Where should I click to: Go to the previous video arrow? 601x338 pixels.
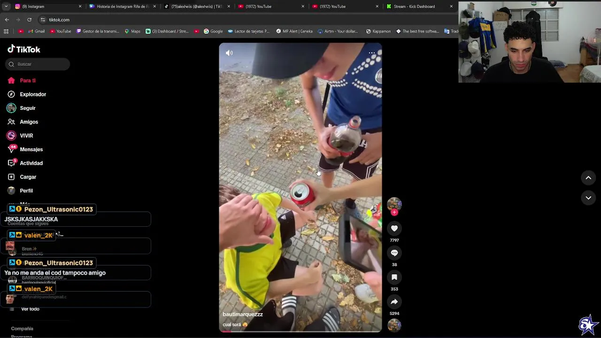click(588, 177)
